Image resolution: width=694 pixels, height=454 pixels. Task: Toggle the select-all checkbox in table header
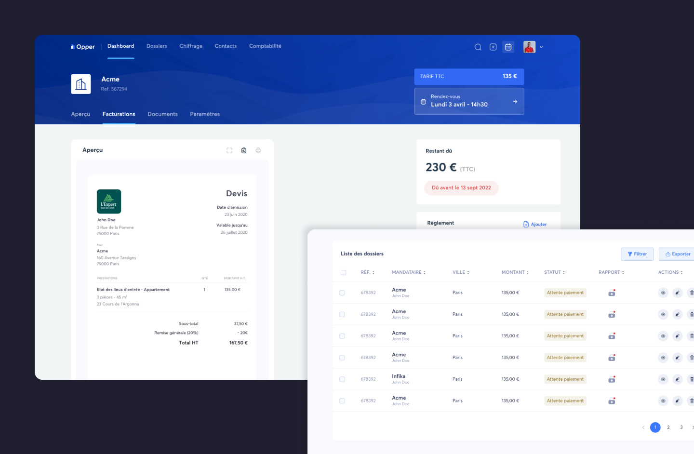tap(344, 272)
